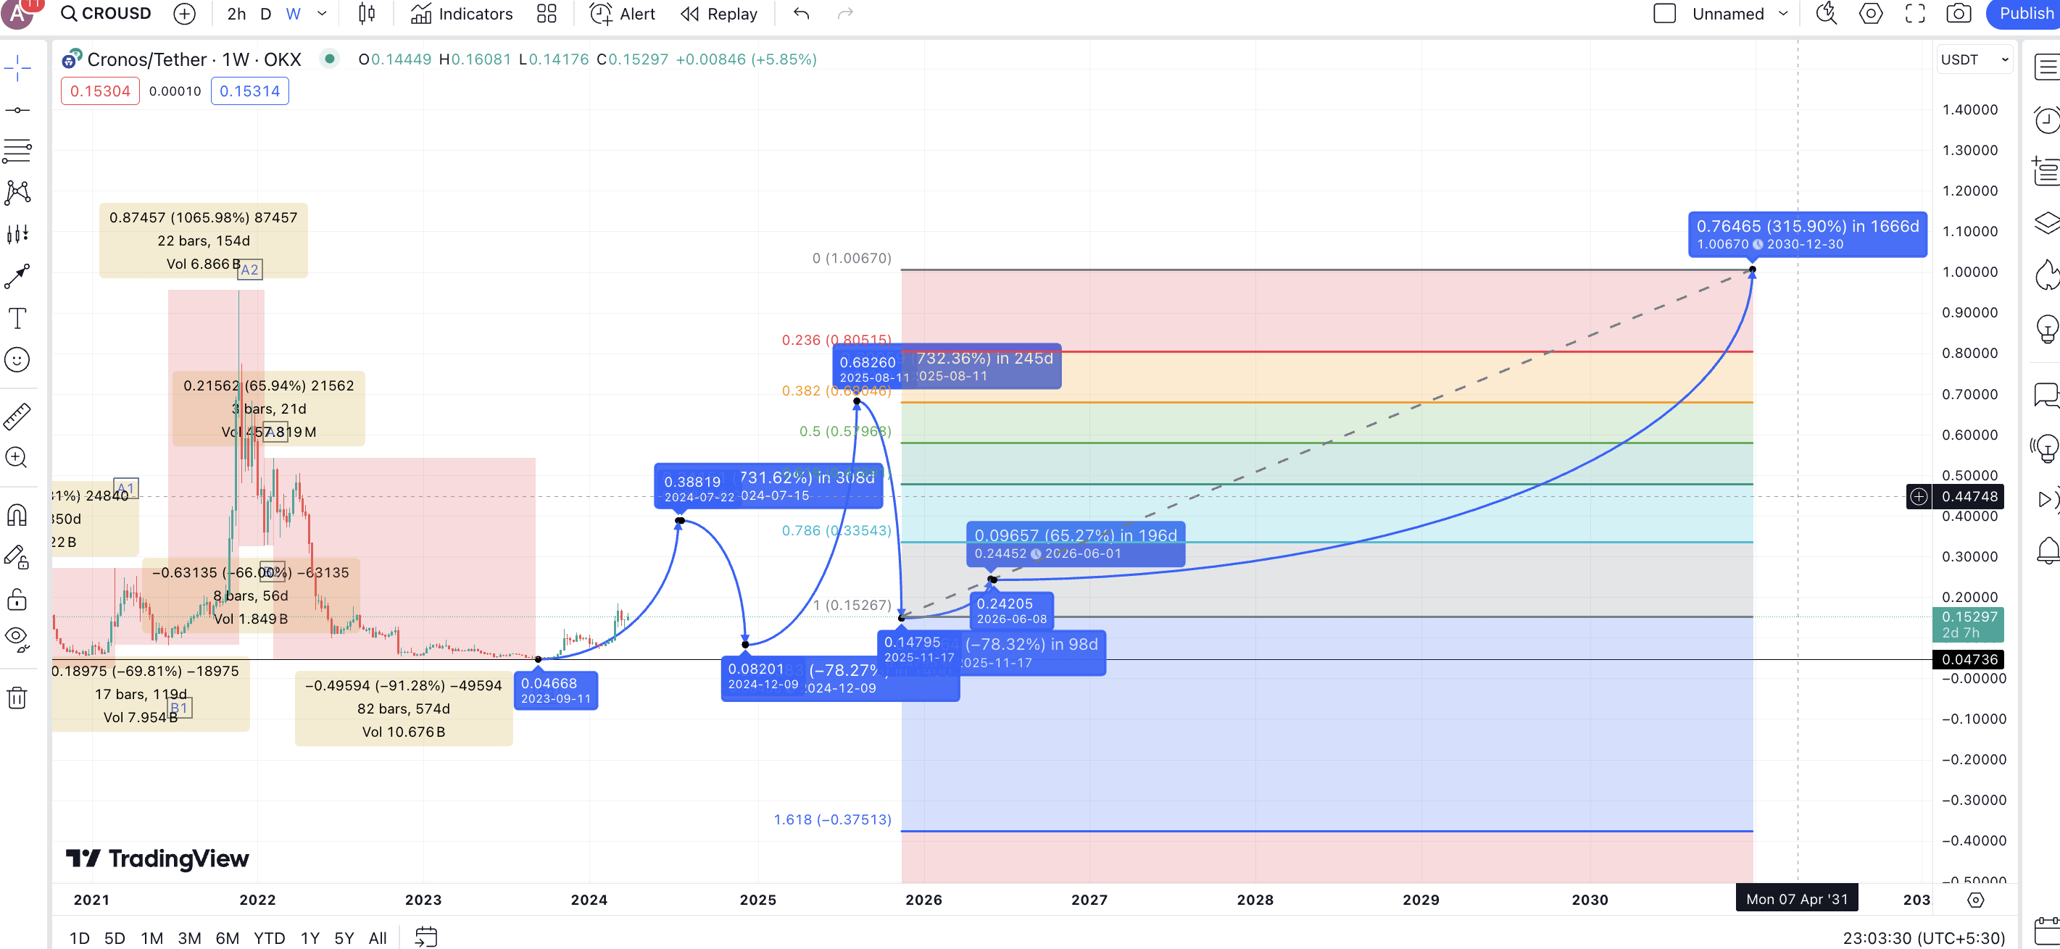Take a chart snapshot with camera icon

tap(1958, 14)
